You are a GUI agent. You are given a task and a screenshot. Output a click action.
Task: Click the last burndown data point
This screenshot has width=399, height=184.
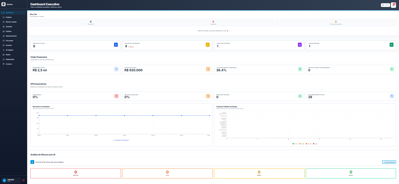point(210,116)
